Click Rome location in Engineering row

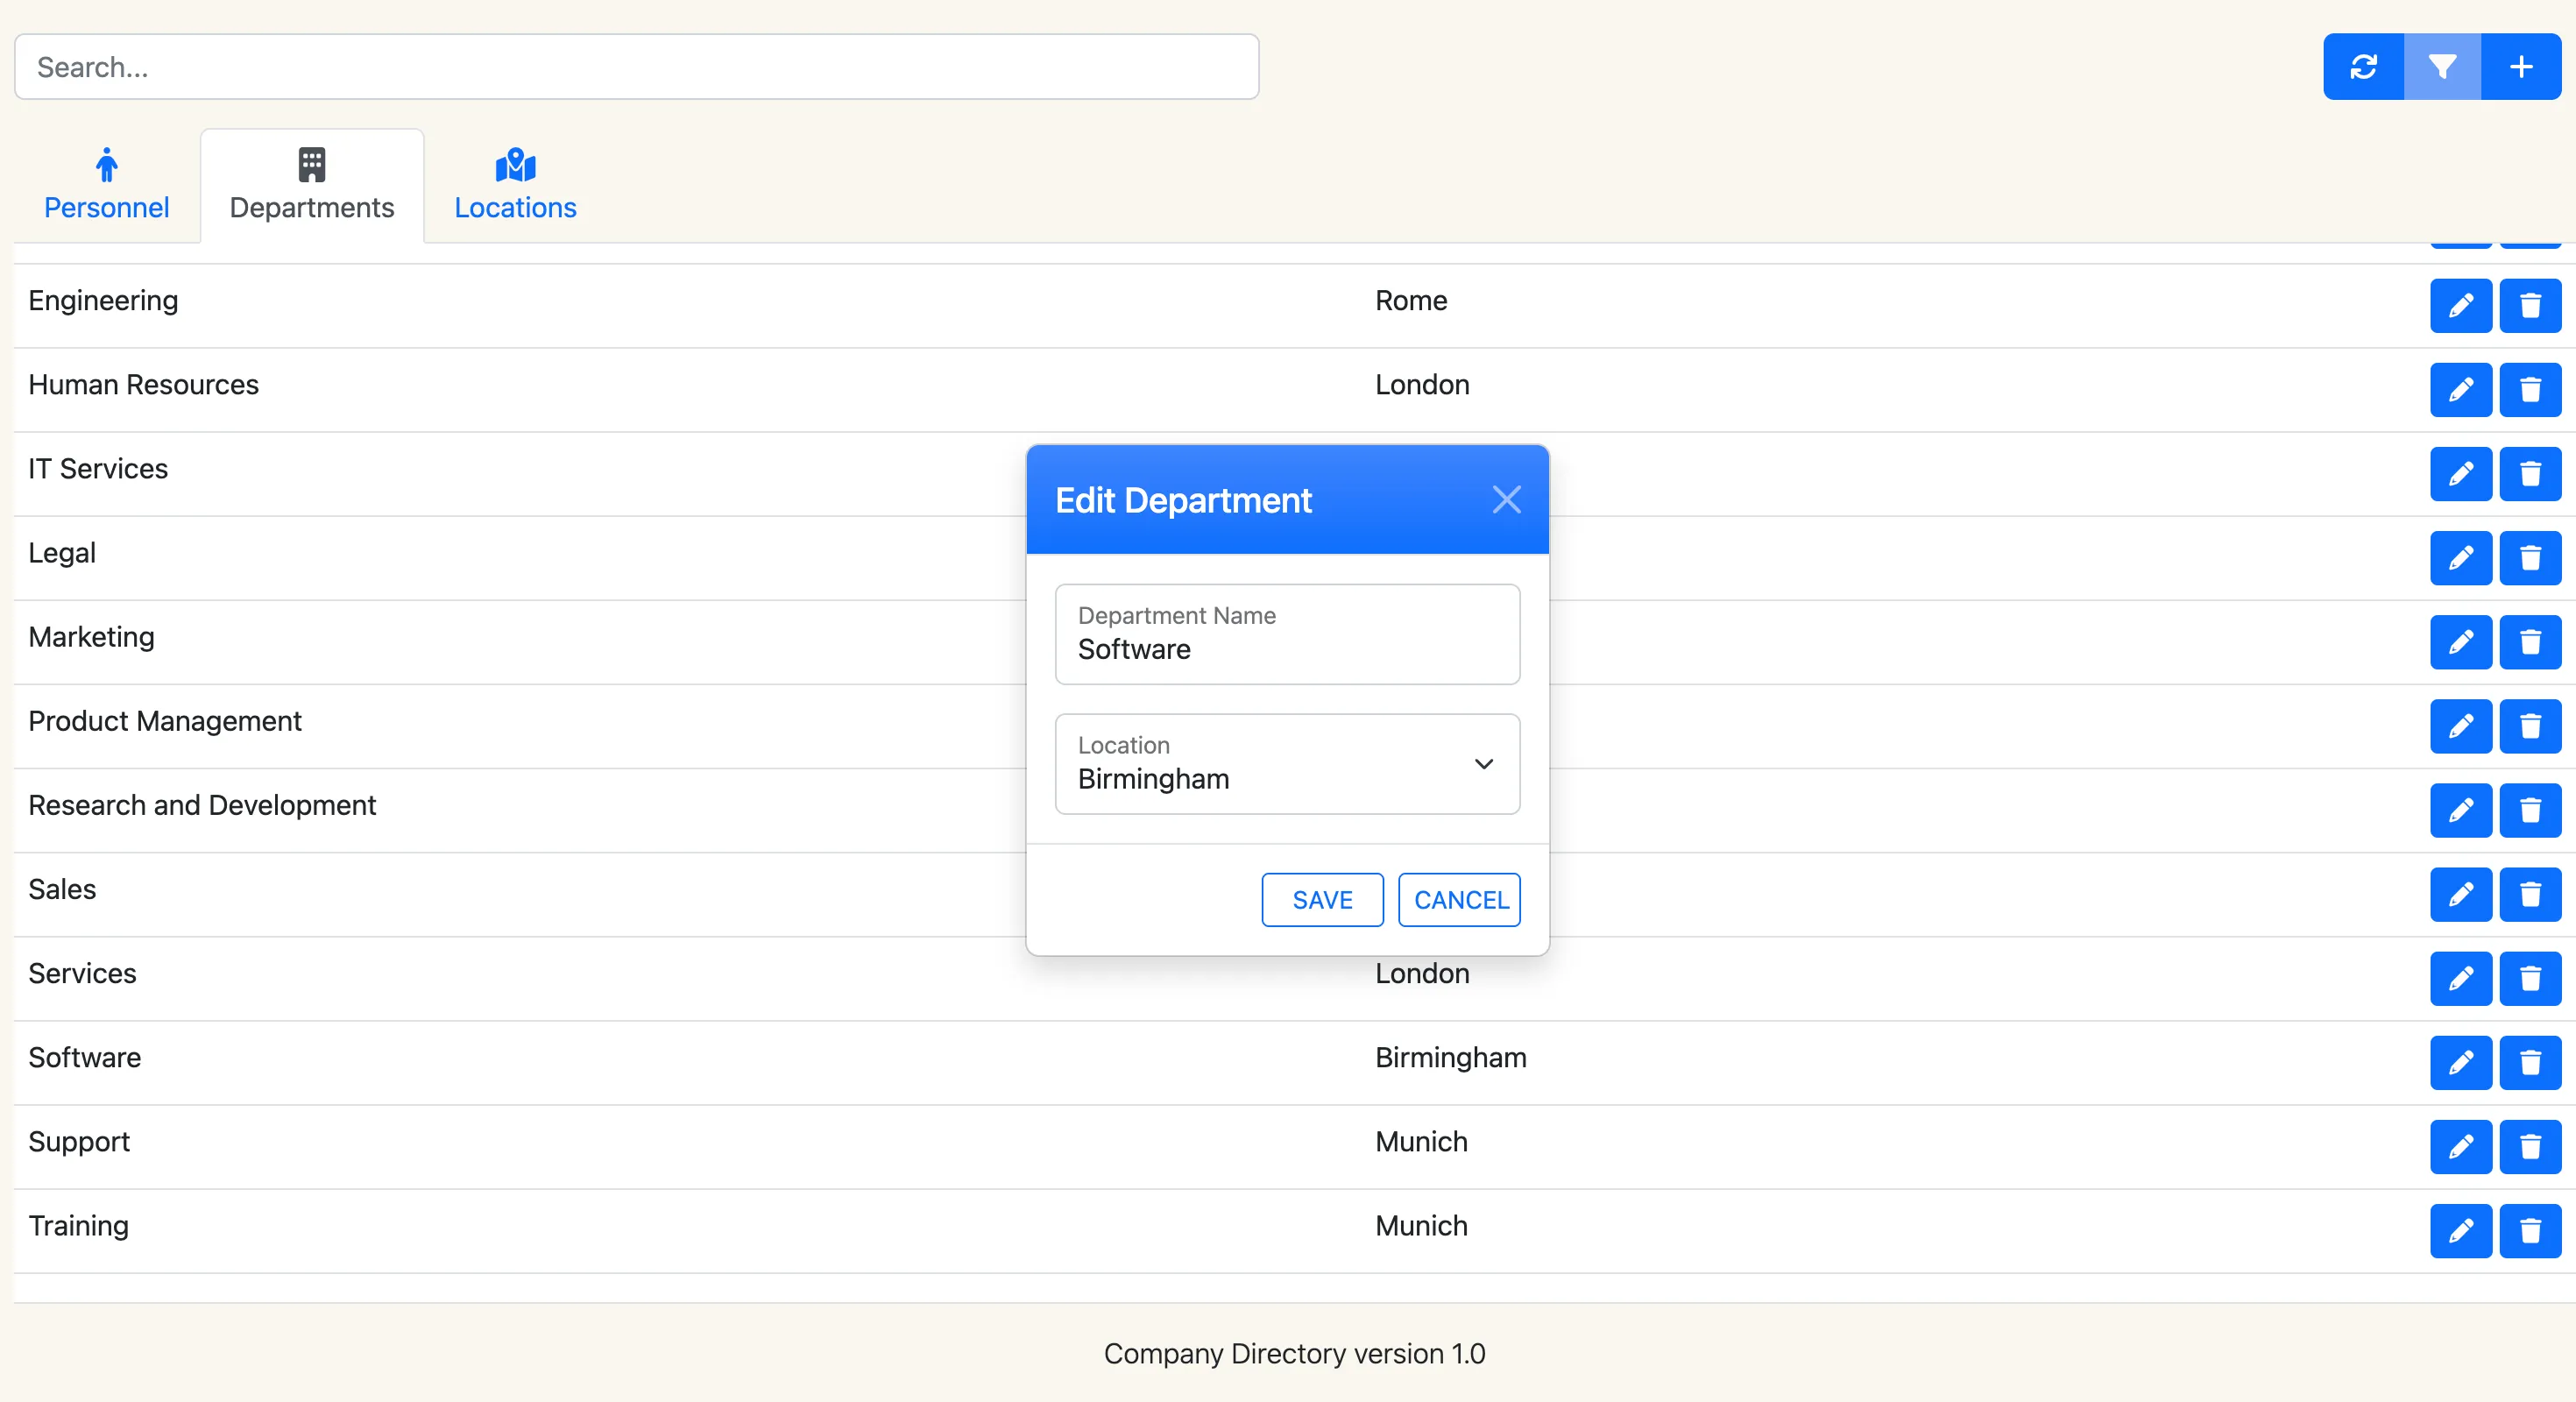click(1411, 301)
